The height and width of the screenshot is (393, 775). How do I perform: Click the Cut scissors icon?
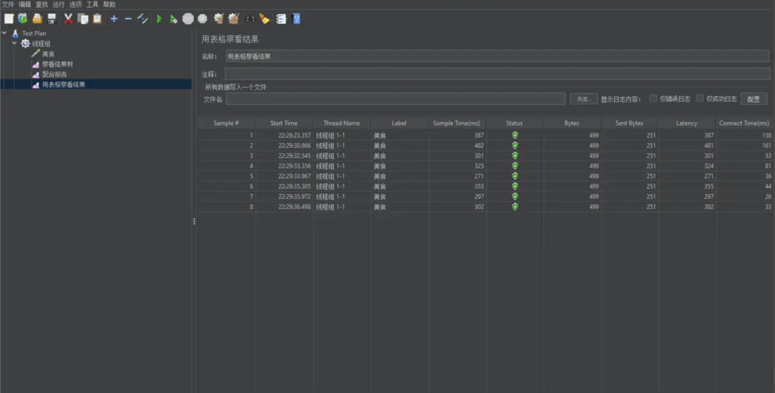click(68, 19)
